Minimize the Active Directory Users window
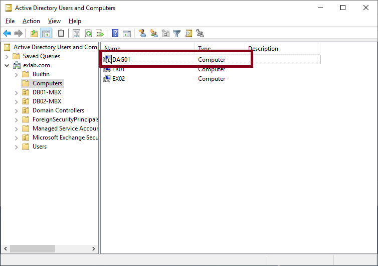Image resolution: width=378 pixels, height=266 pixels. pos(320,8)
